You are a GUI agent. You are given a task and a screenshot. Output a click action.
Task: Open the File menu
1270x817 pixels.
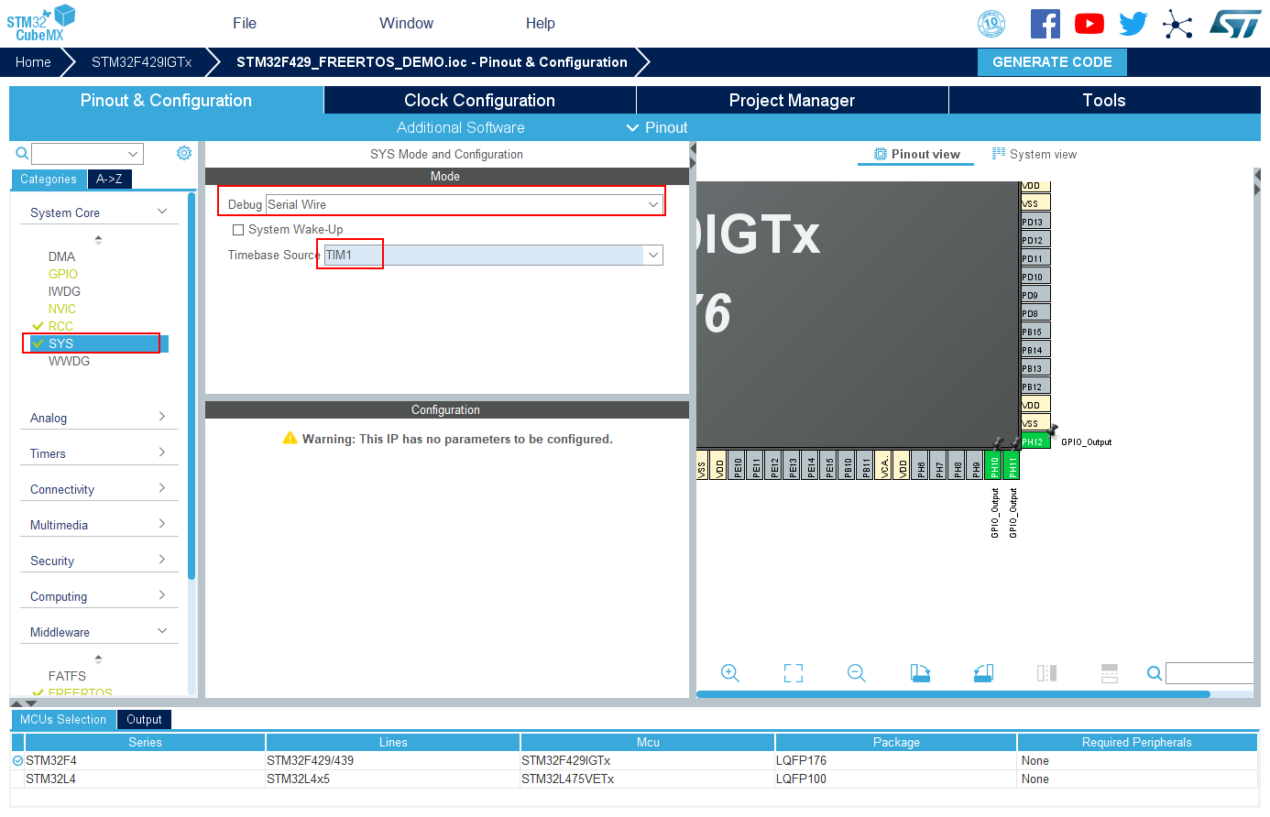coord(245,23)
